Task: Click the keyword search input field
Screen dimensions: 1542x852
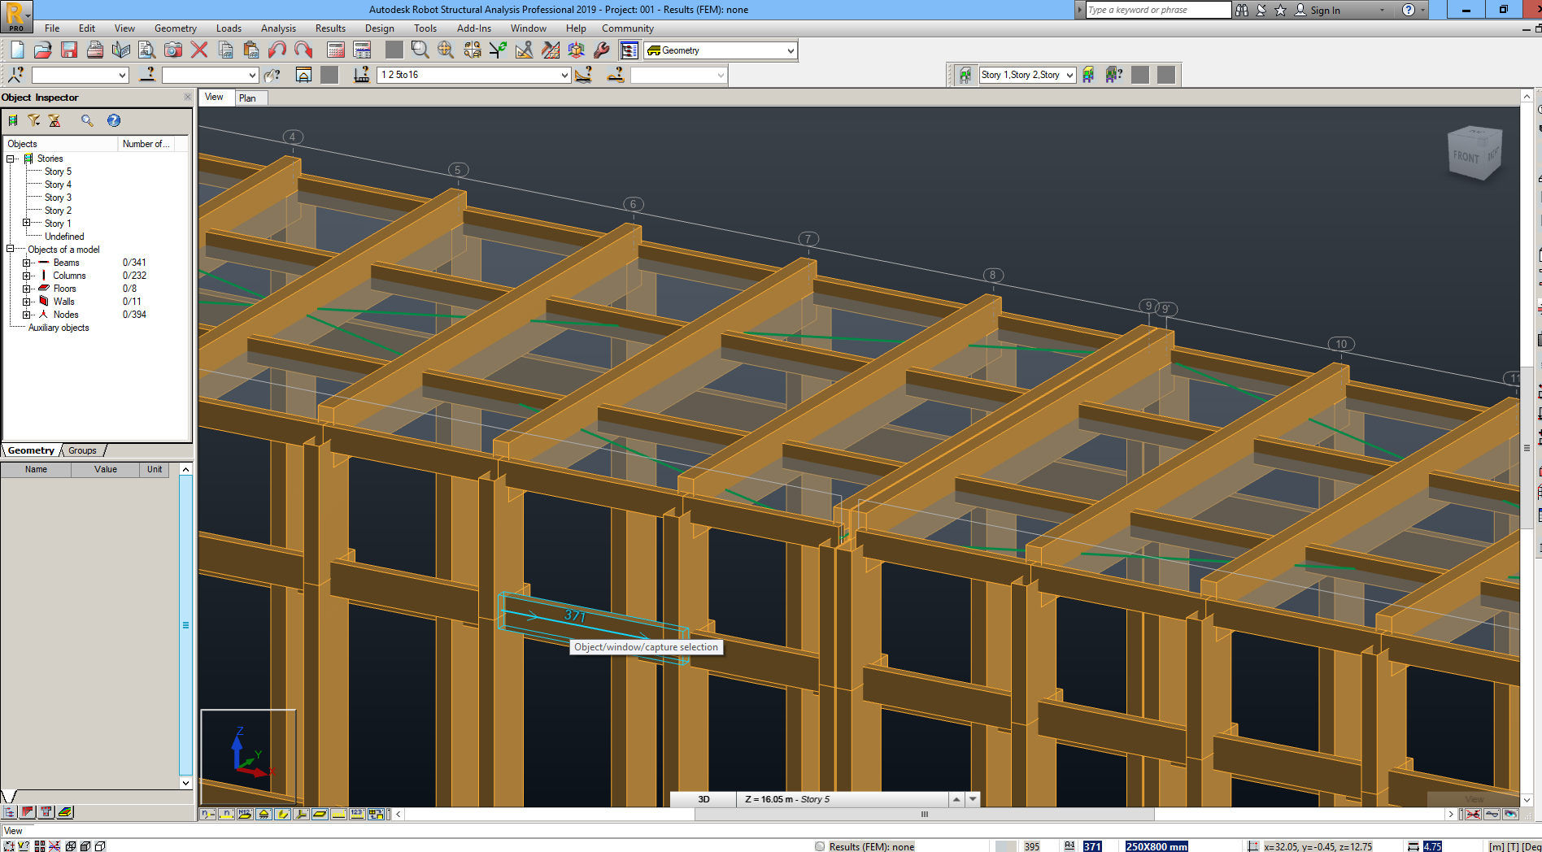Action: pos(1158,10)
